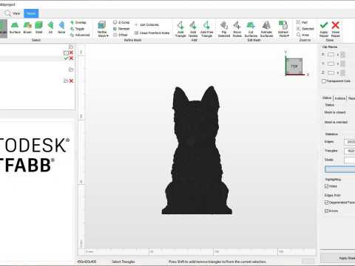Toggle X clip plane checkbox
This screenshot has height=266, width=355.
pos(331,55)
